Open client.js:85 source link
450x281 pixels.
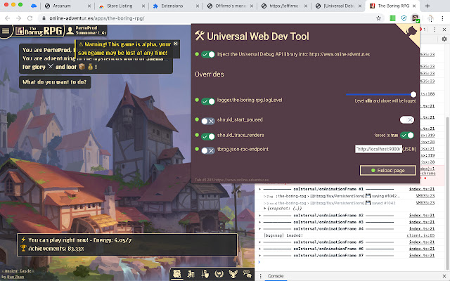tap(420, 235)
